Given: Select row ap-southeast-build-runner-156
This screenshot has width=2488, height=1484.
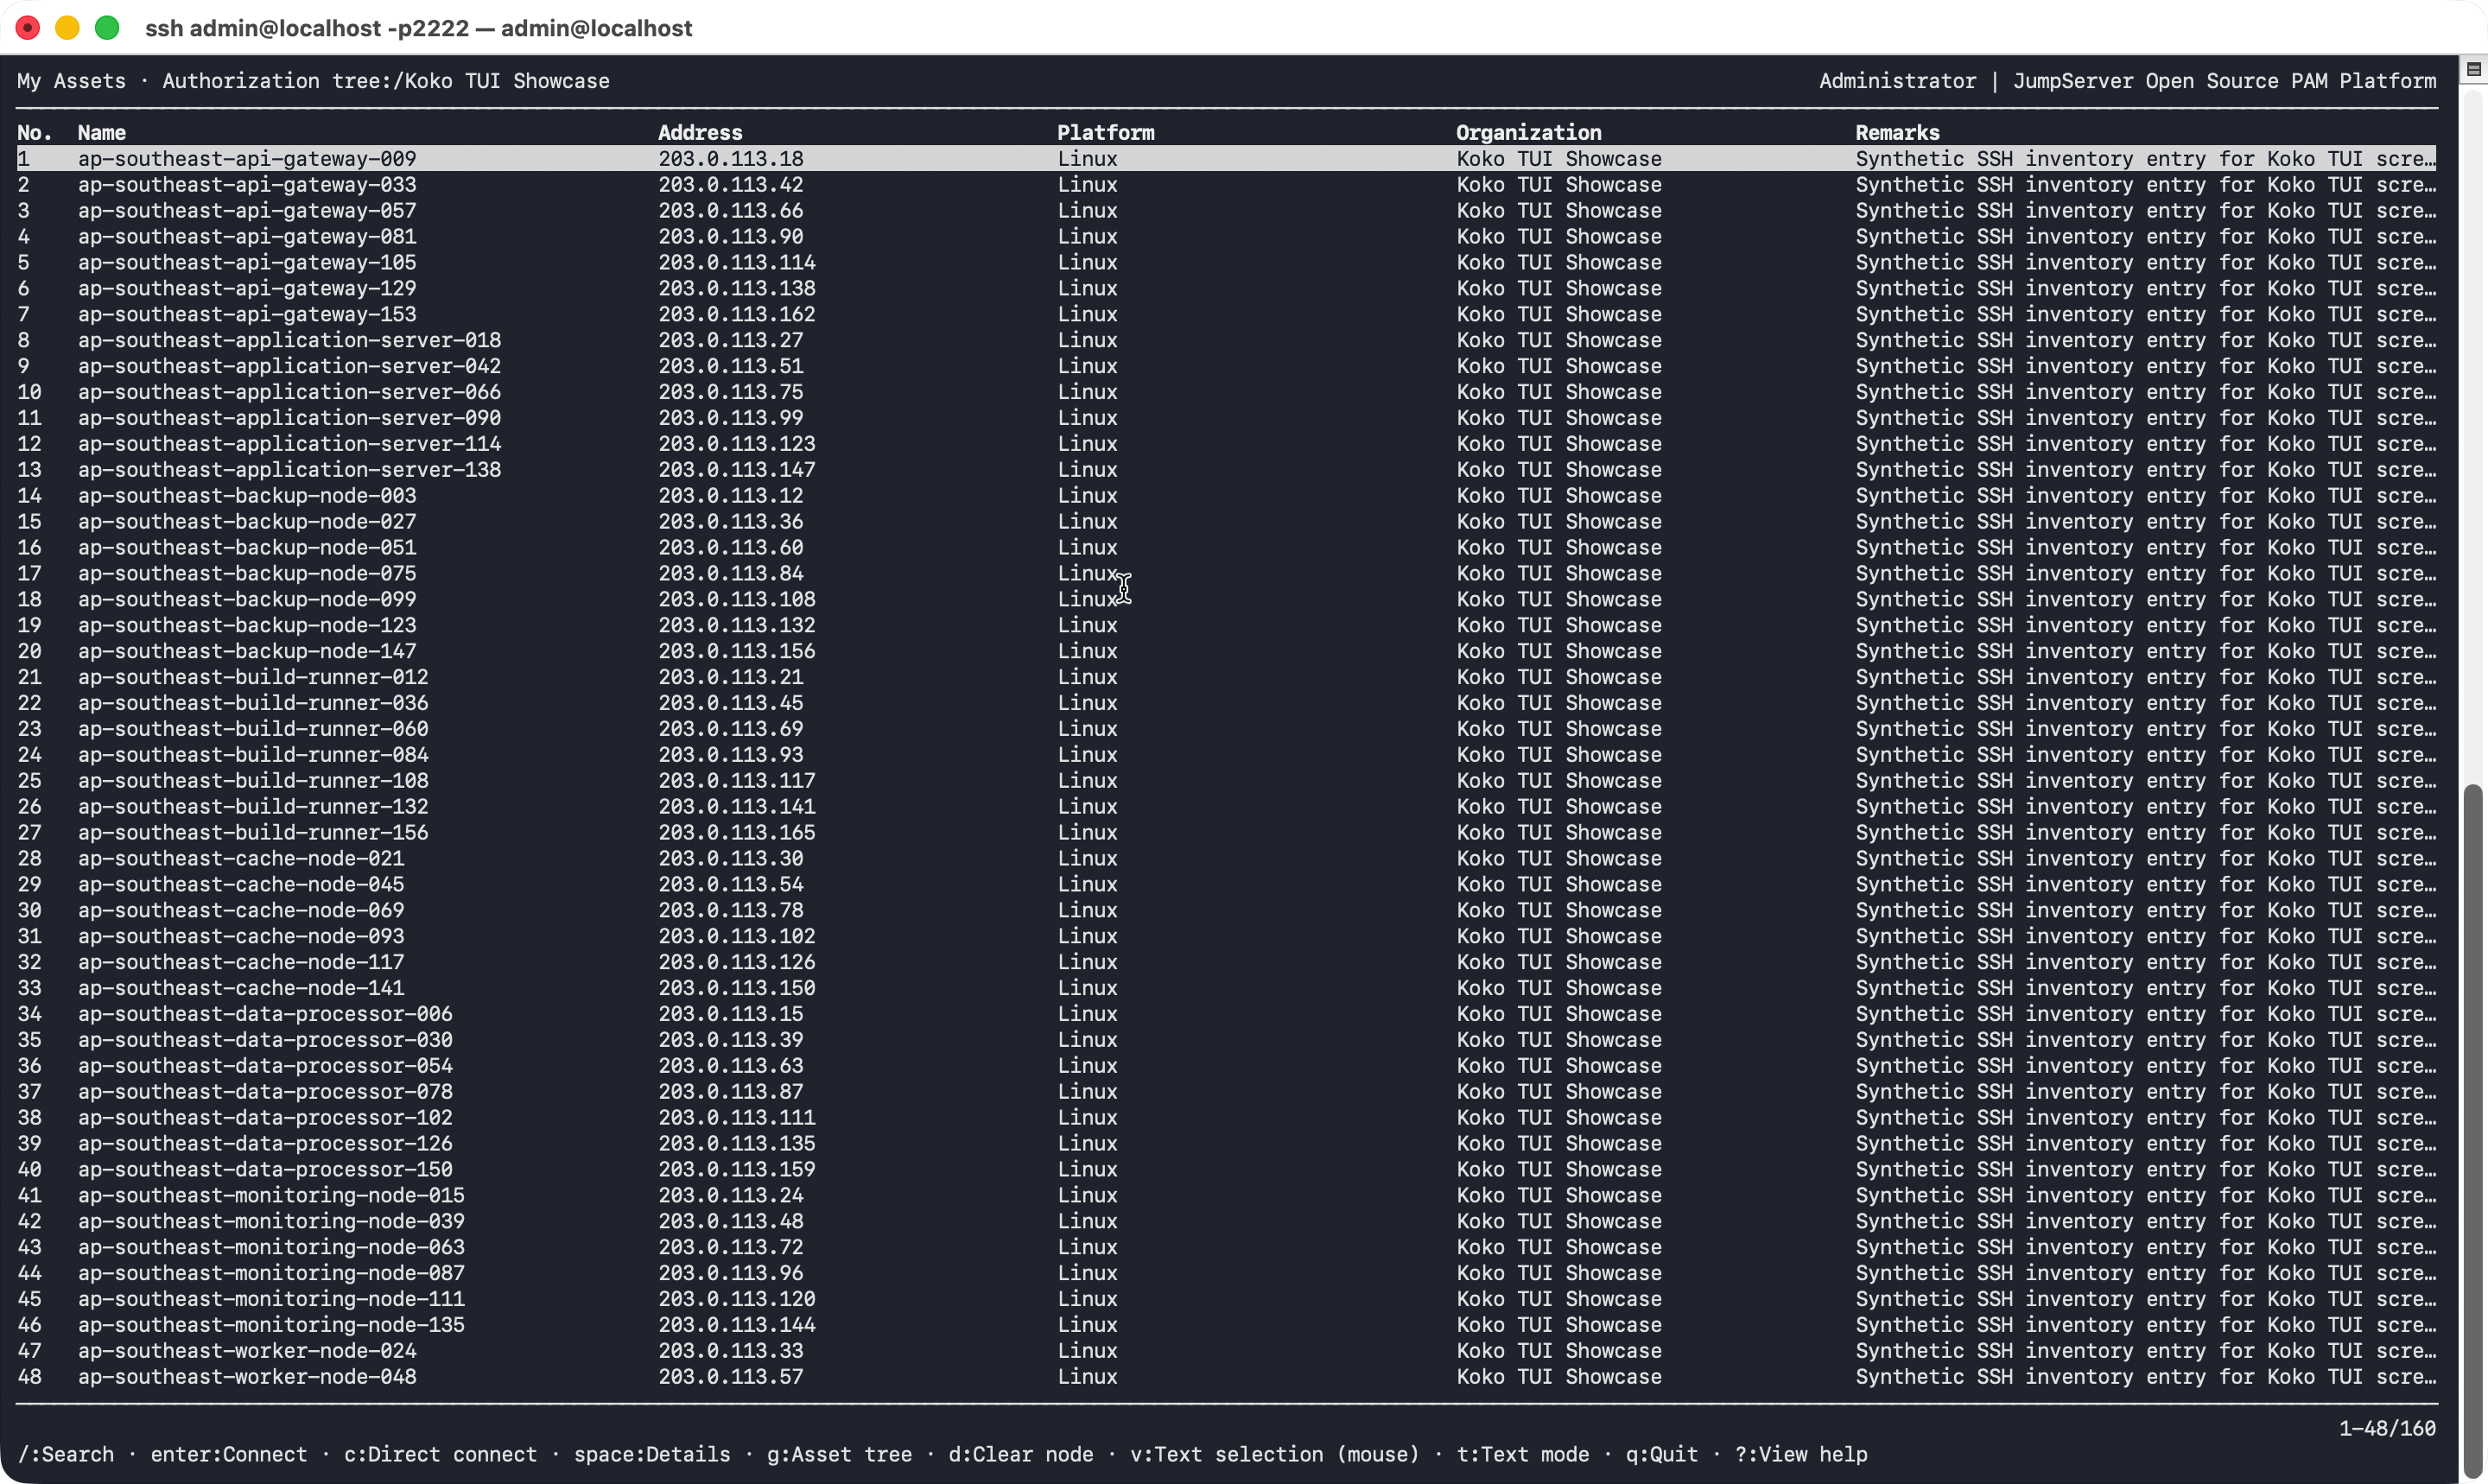Looking at the screenshot, I should point(1226,832).
